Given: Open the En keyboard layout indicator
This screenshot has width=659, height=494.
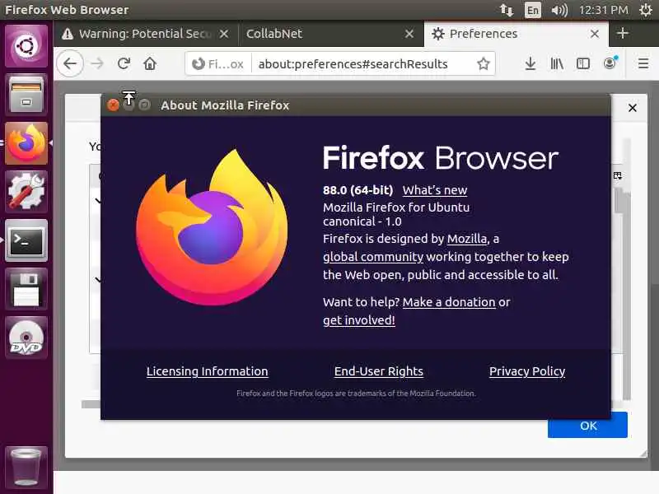Looking at the screenshot, I should 532,10.
